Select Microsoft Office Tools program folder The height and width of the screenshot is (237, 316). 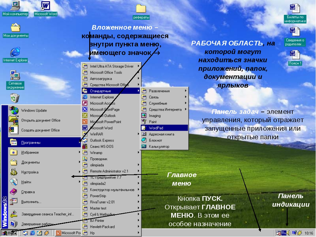tap(111, 72)
